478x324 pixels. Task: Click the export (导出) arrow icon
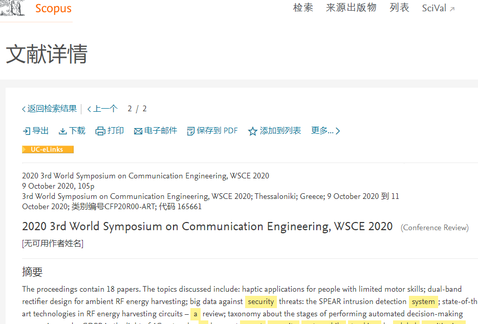pyautogui.click(x=27, y=131)
